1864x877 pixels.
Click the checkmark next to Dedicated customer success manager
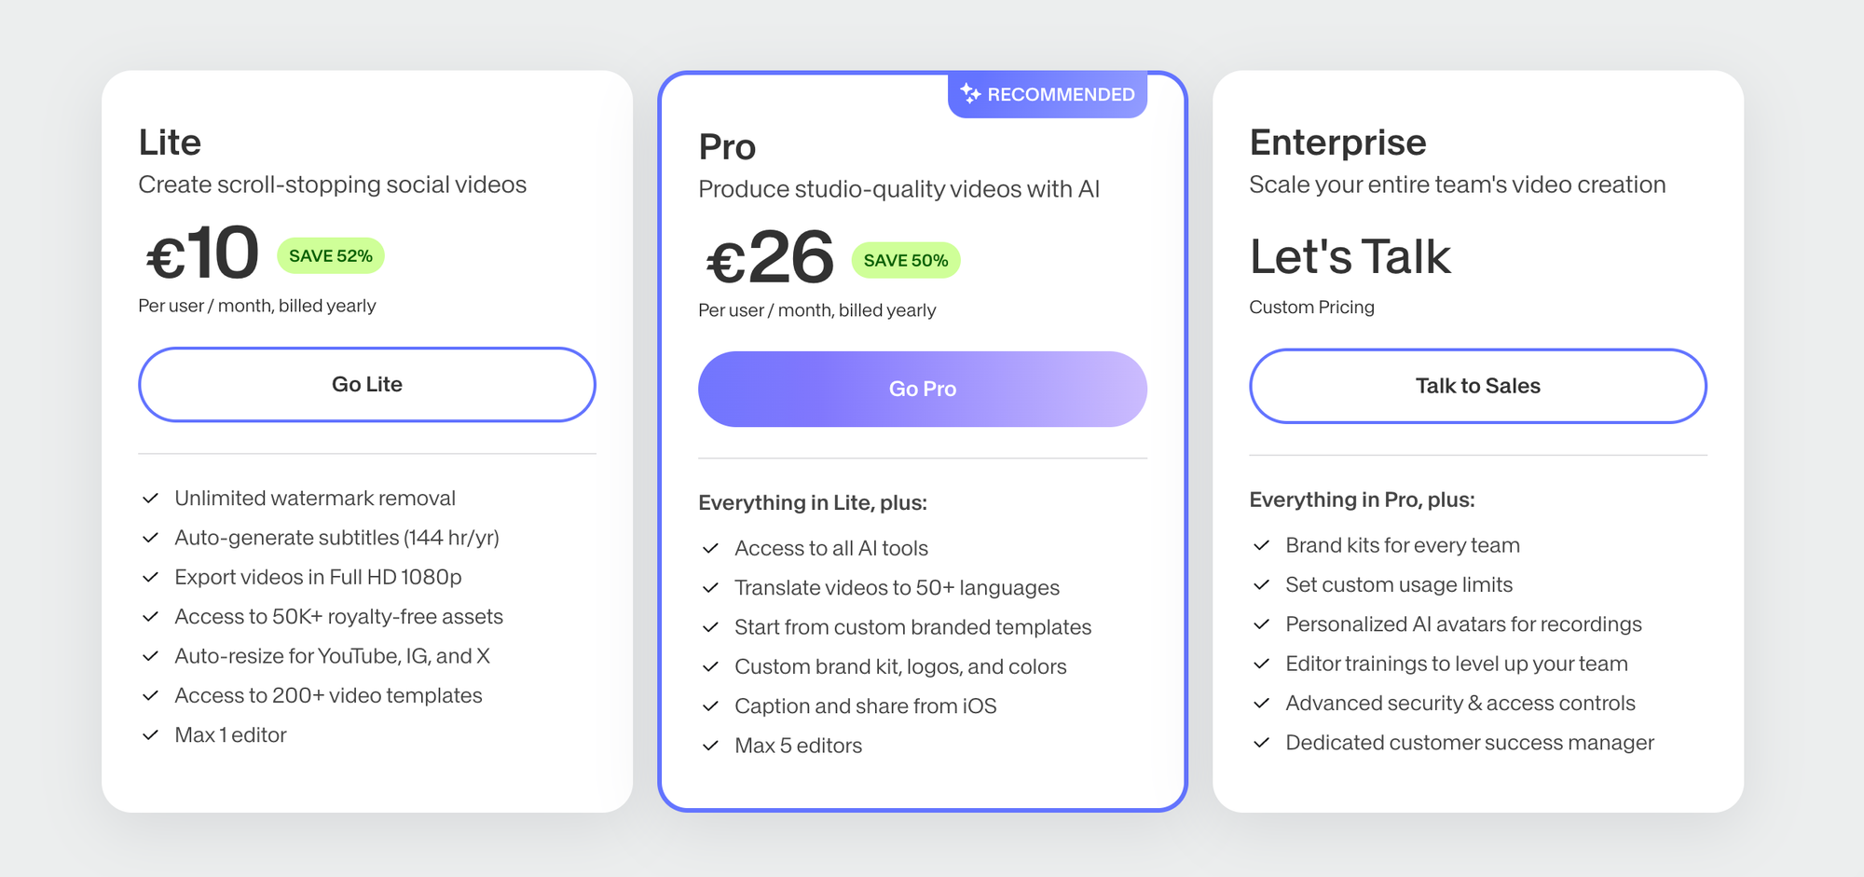1262,743
